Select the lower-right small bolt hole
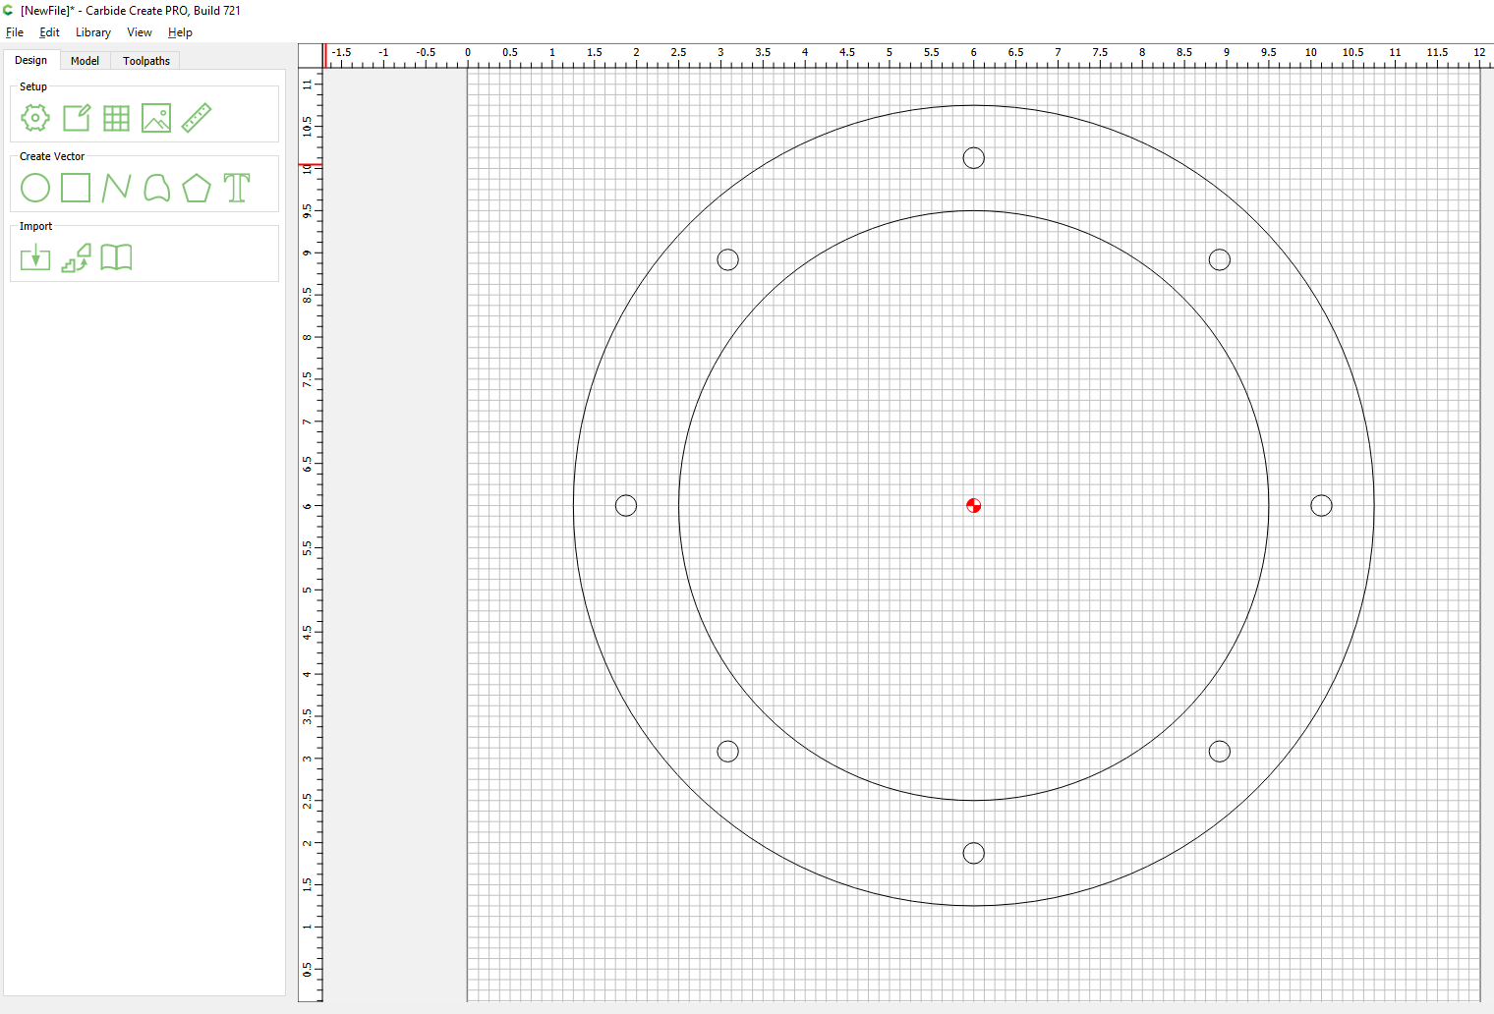Viewport: 1494px width, 1014px height. (1220, 752)
